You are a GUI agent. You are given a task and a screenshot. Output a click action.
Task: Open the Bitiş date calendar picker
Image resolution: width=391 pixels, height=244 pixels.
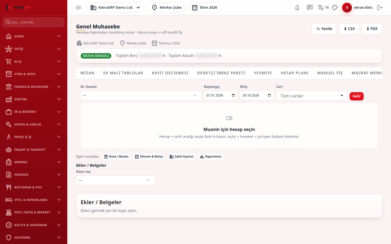click(269, 95)
